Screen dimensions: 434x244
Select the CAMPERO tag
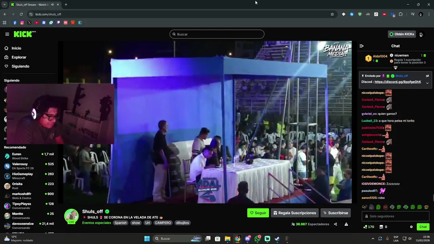tap(163, 223)
